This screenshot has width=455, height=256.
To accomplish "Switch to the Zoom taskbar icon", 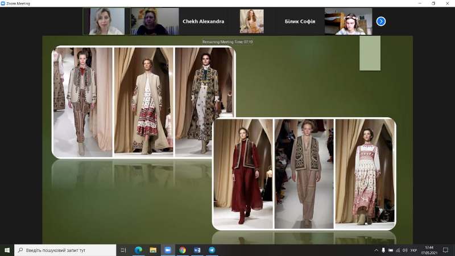I will pyautogui.click(x=168, y=250).
